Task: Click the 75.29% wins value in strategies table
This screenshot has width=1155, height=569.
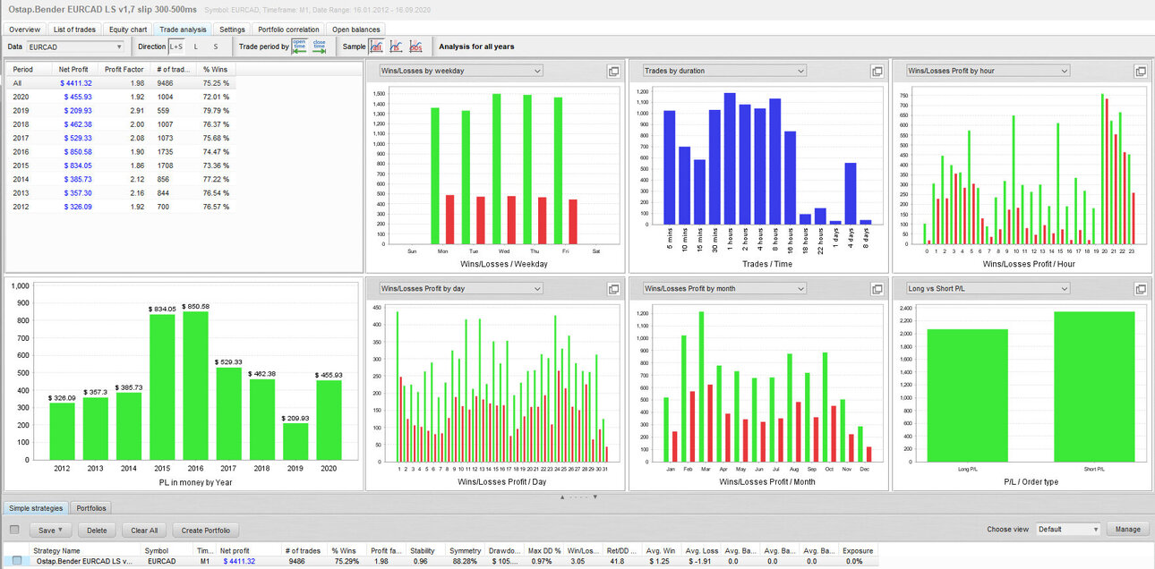Action: [346, 561]
